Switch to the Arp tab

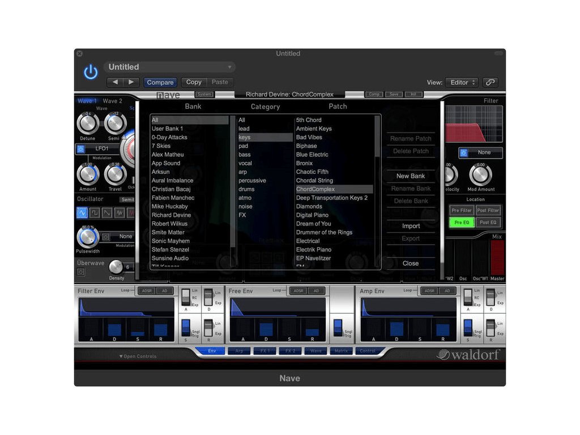click(x=240, y=351)
